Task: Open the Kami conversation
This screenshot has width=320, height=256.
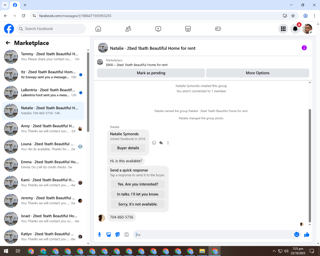Action: click(43, 183)
